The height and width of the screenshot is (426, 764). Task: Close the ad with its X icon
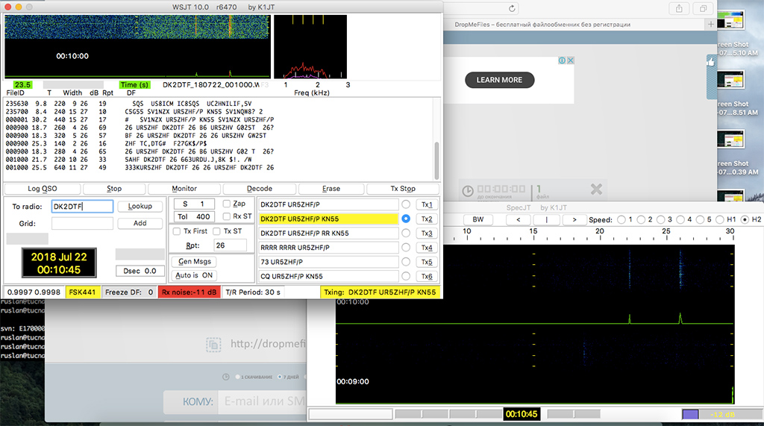(x=570, y=60)
